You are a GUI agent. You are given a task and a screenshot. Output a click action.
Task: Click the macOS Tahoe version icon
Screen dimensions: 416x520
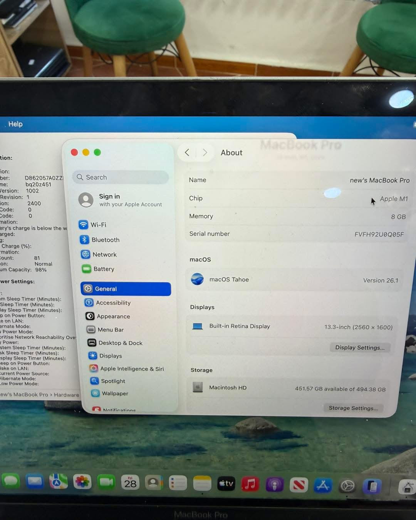(198, 279)
